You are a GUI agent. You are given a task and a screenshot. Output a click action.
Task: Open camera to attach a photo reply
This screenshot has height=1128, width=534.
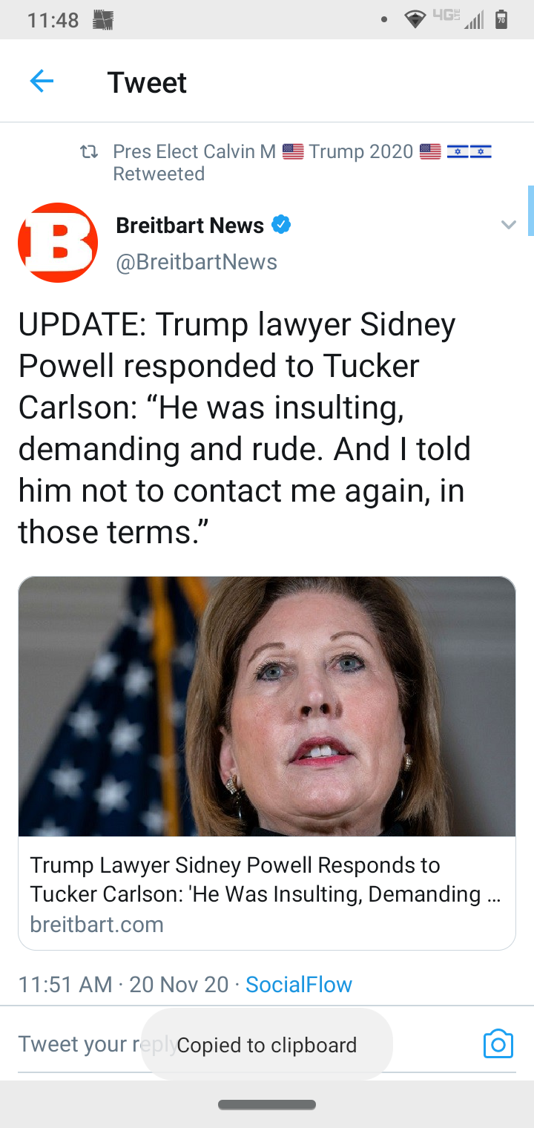[x=498, y=1043]
